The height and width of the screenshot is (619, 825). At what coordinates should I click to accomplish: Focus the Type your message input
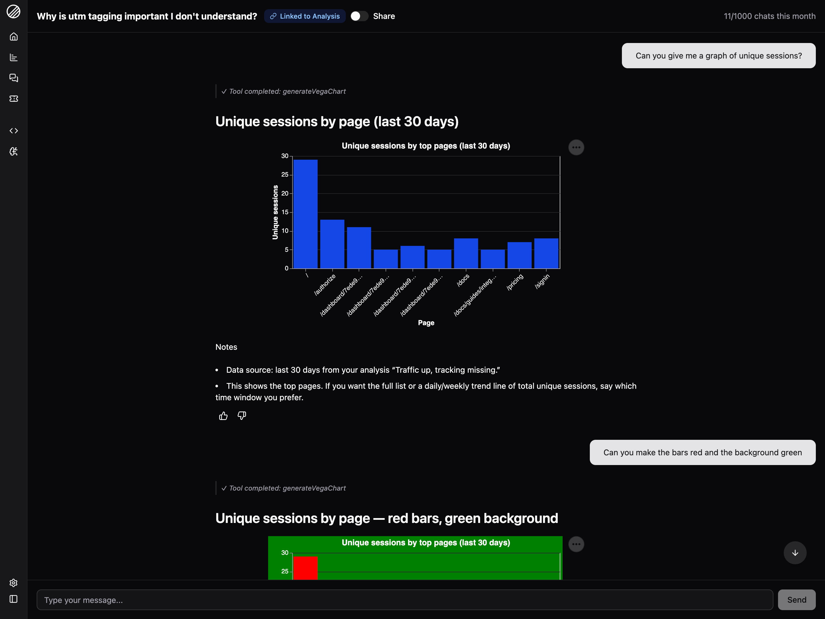point(404,600)
